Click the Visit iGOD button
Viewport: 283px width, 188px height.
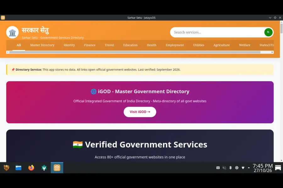coord(140,112)
